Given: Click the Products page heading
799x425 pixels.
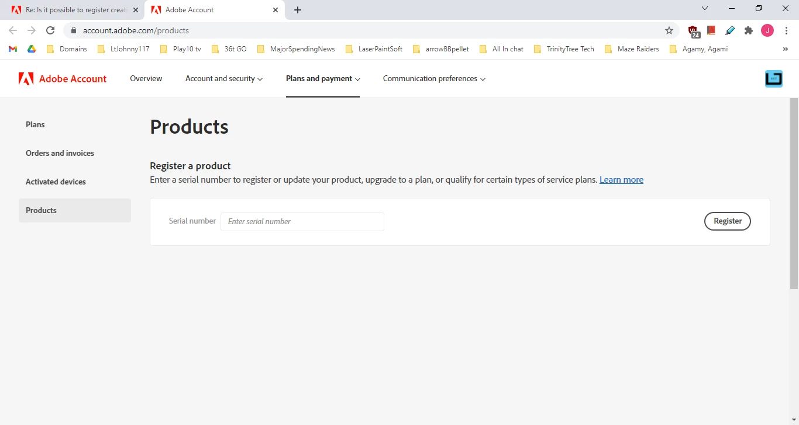Looking at the screenshot, I should click(190, 127).
